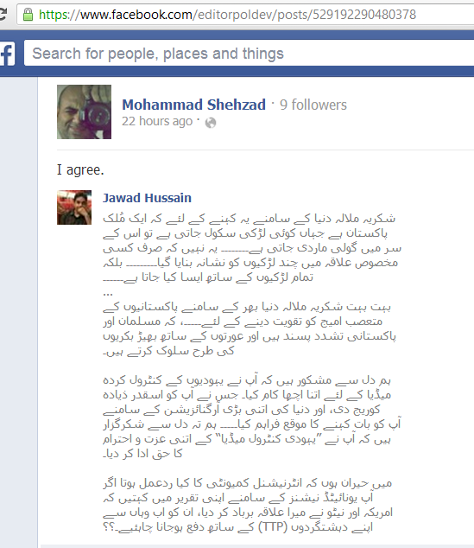Focus the Search for people, places field
Image resolution: width=474 pixels, height=548 pixels.
(249, 53)
